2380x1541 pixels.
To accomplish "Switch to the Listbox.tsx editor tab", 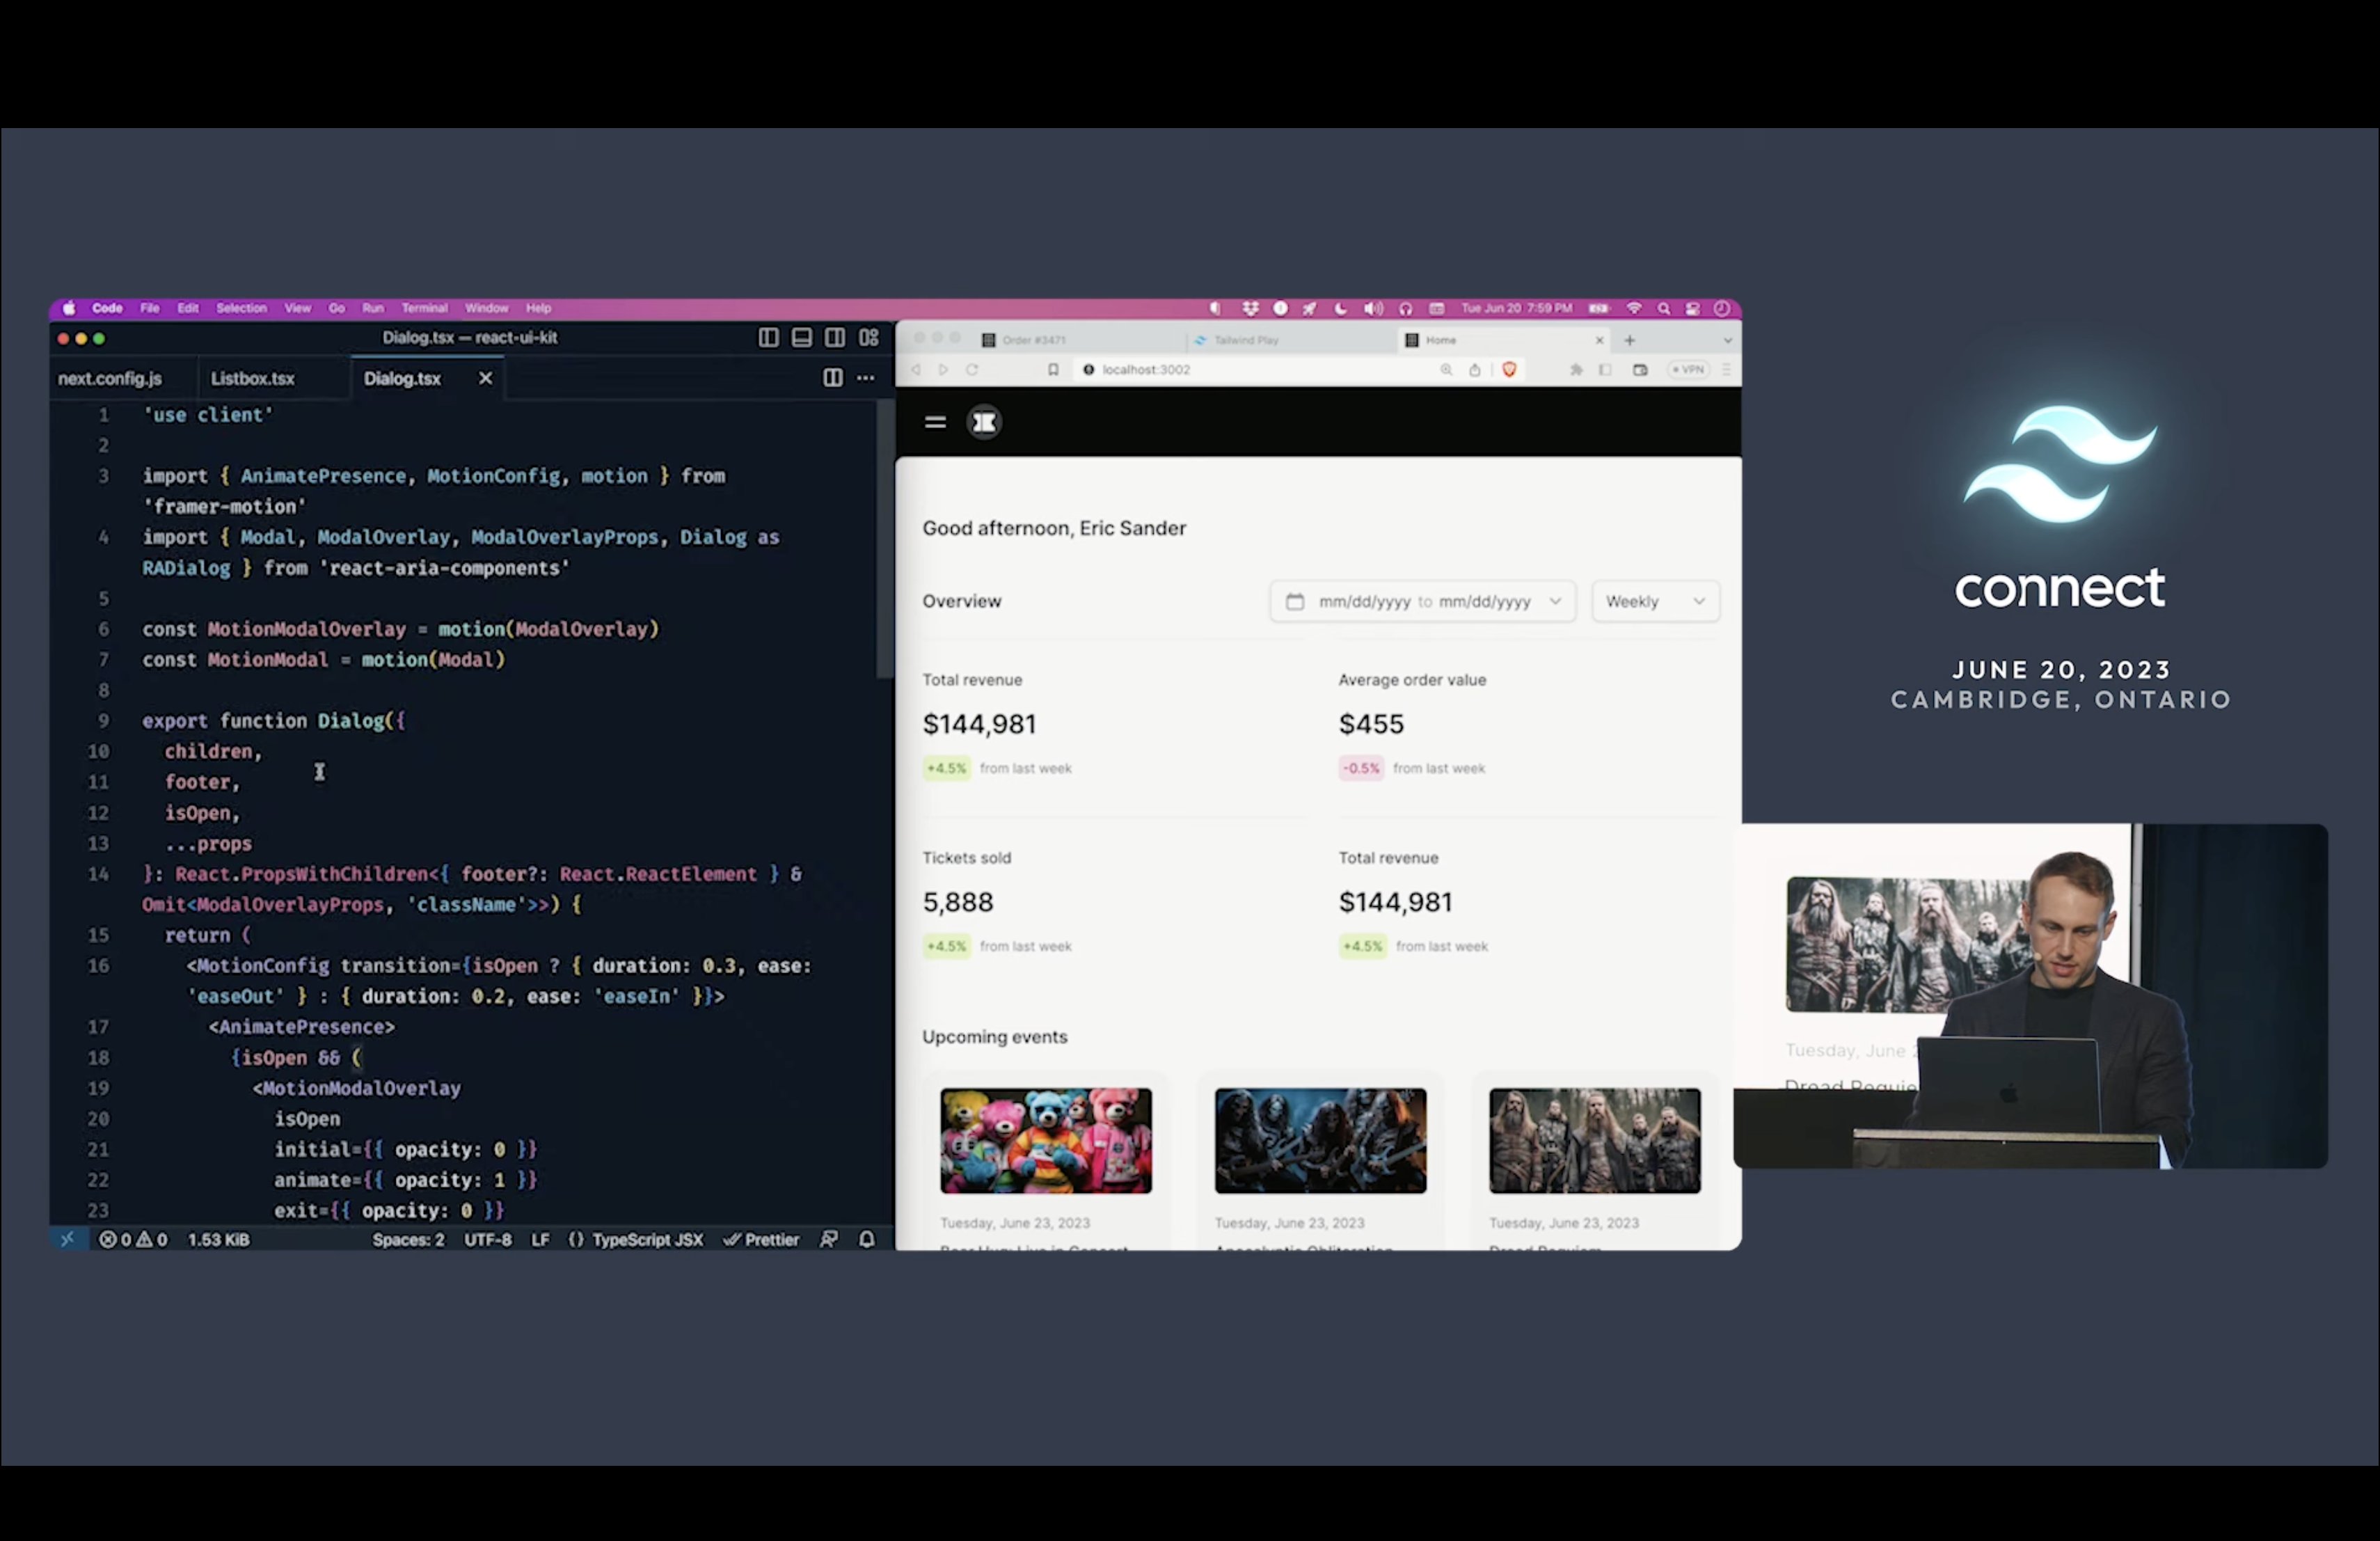I will (253, 379).
